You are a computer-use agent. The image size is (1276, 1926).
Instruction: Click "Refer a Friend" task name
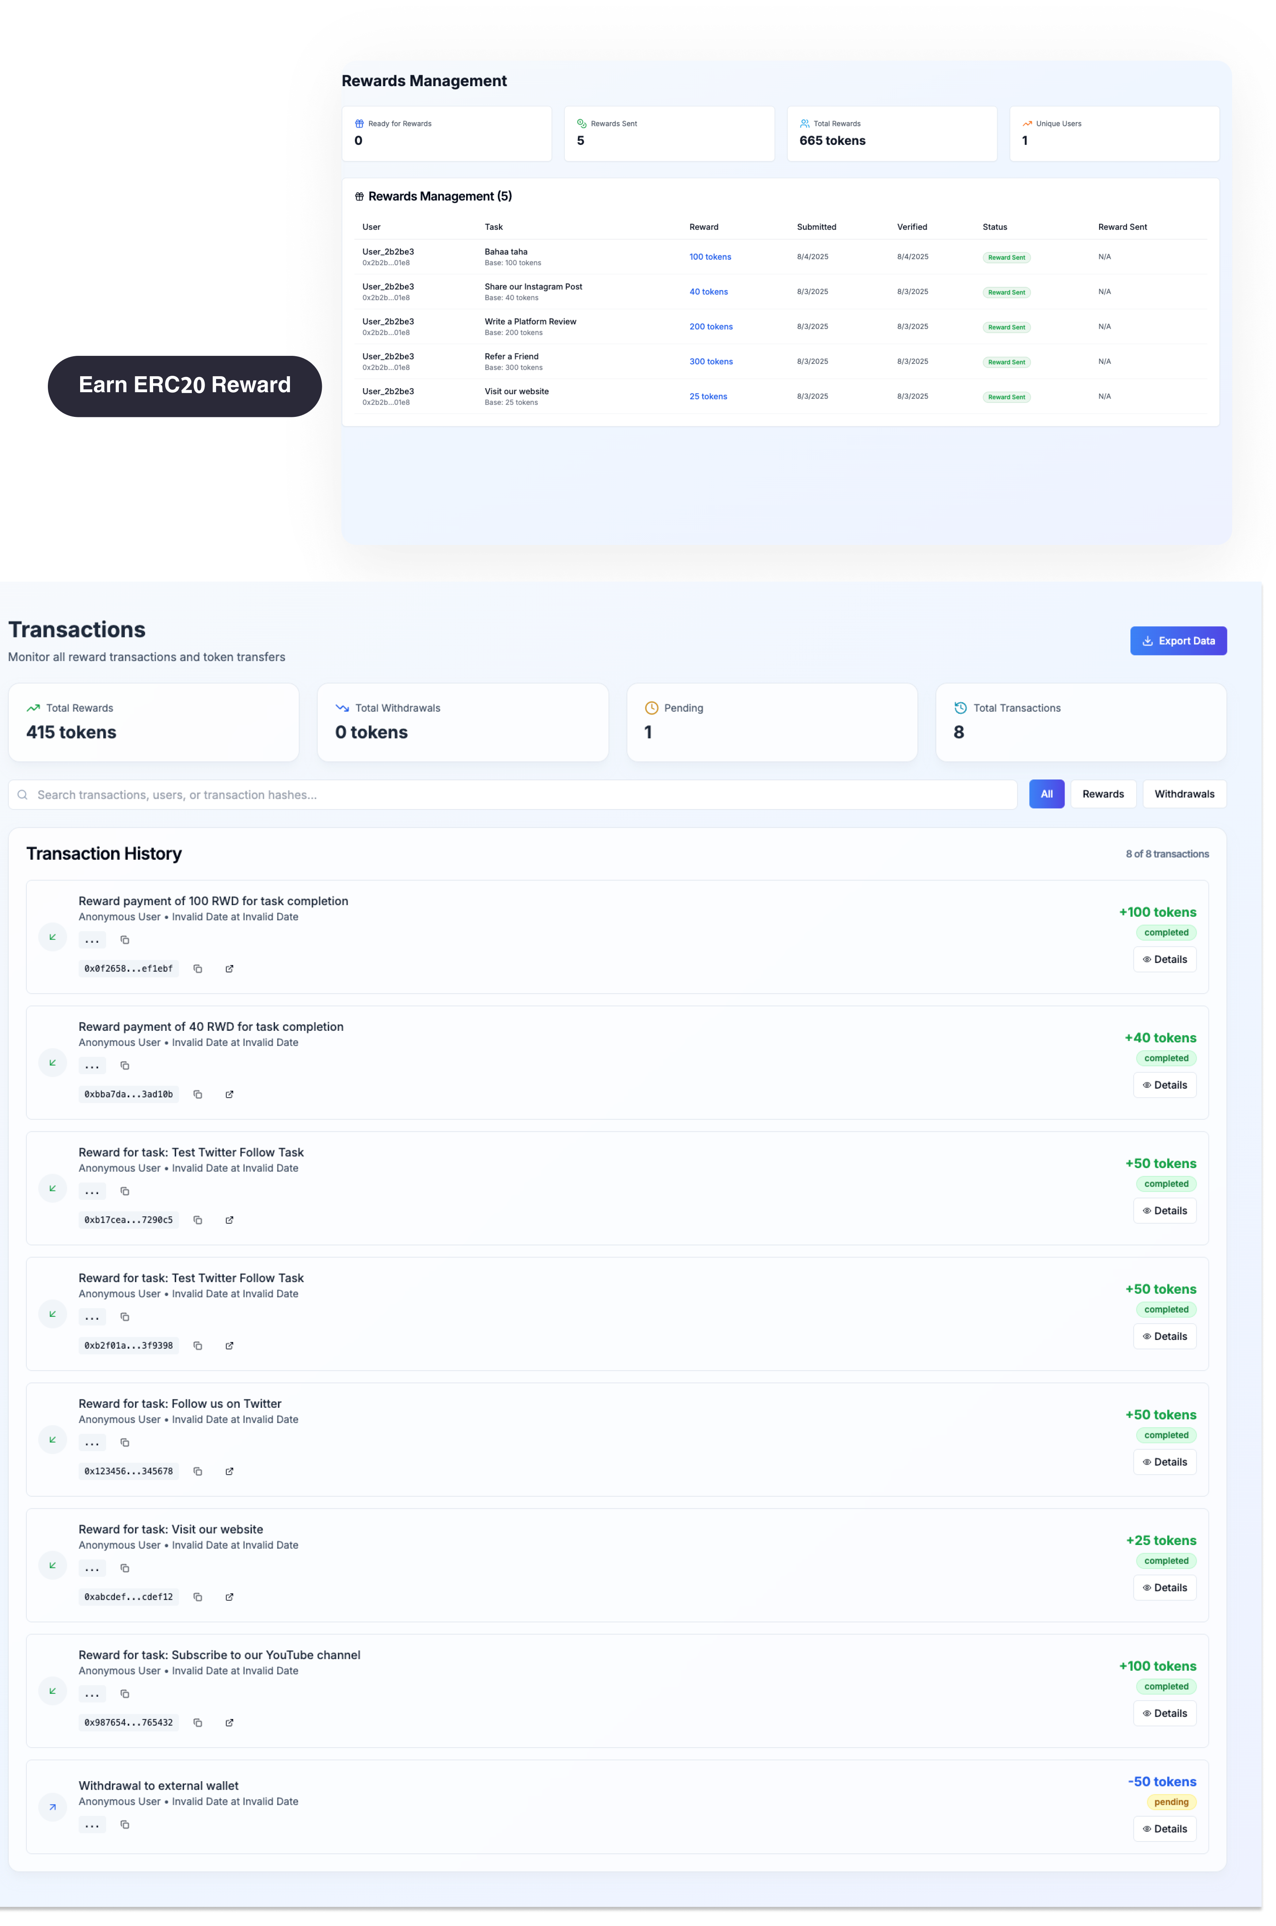(511, 357)
